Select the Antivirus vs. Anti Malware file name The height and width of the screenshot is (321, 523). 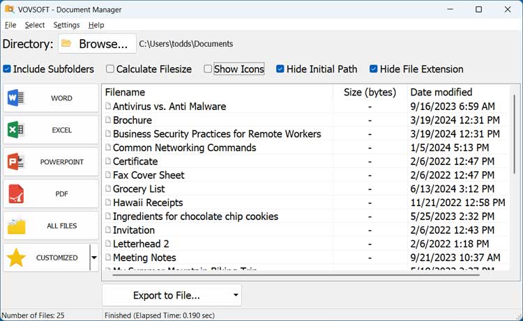coord(169,107)
